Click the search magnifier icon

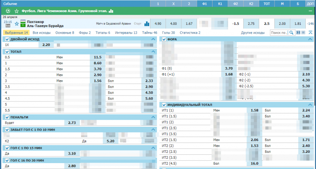(x=292, y=33)
